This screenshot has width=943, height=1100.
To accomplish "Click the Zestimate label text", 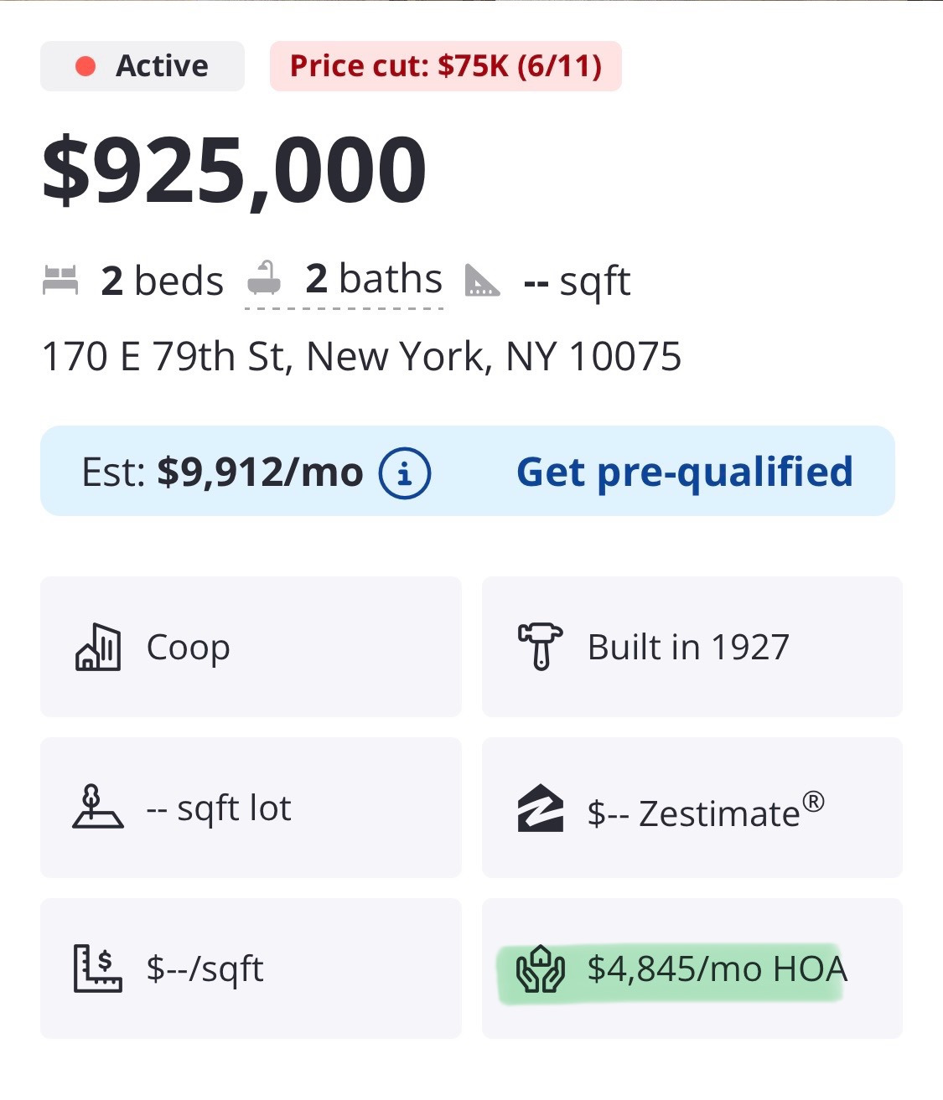I will (719, 813).
